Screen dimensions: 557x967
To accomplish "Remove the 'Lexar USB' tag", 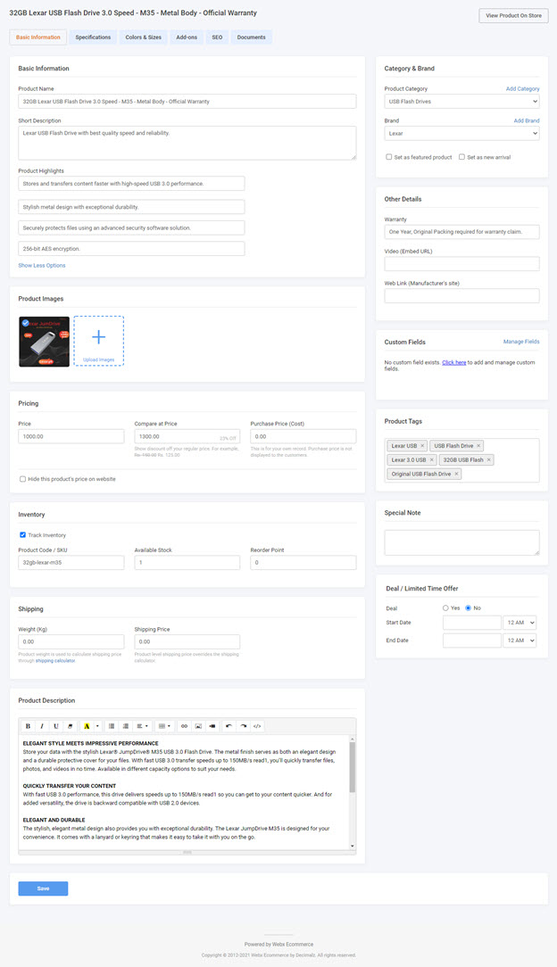I will (x=422, y=446).
